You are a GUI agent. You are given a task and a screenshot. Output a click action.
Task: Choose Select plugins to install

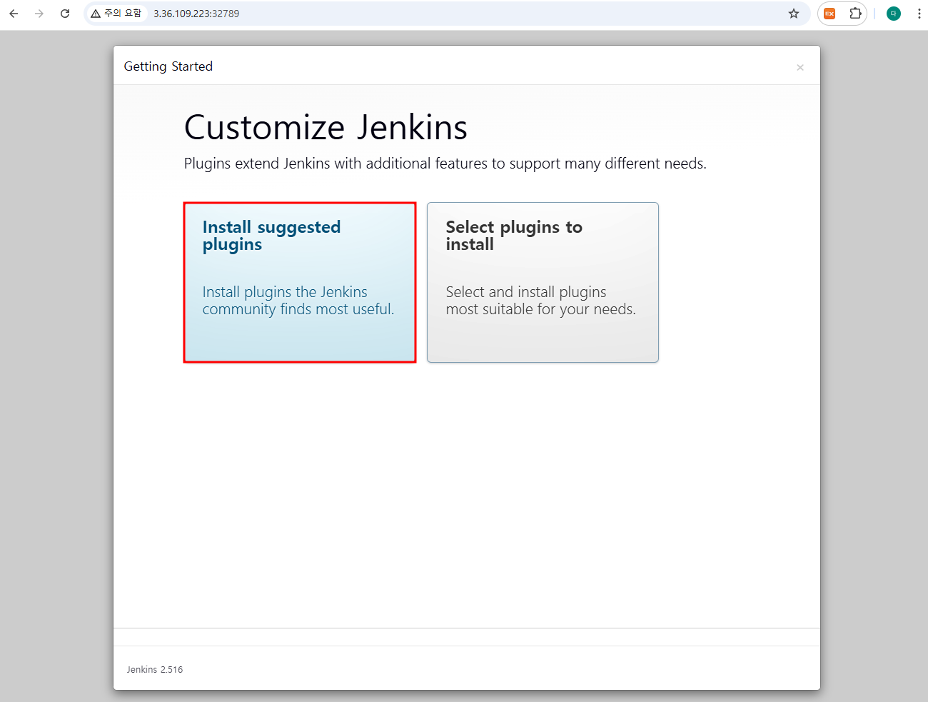[543, 282]
